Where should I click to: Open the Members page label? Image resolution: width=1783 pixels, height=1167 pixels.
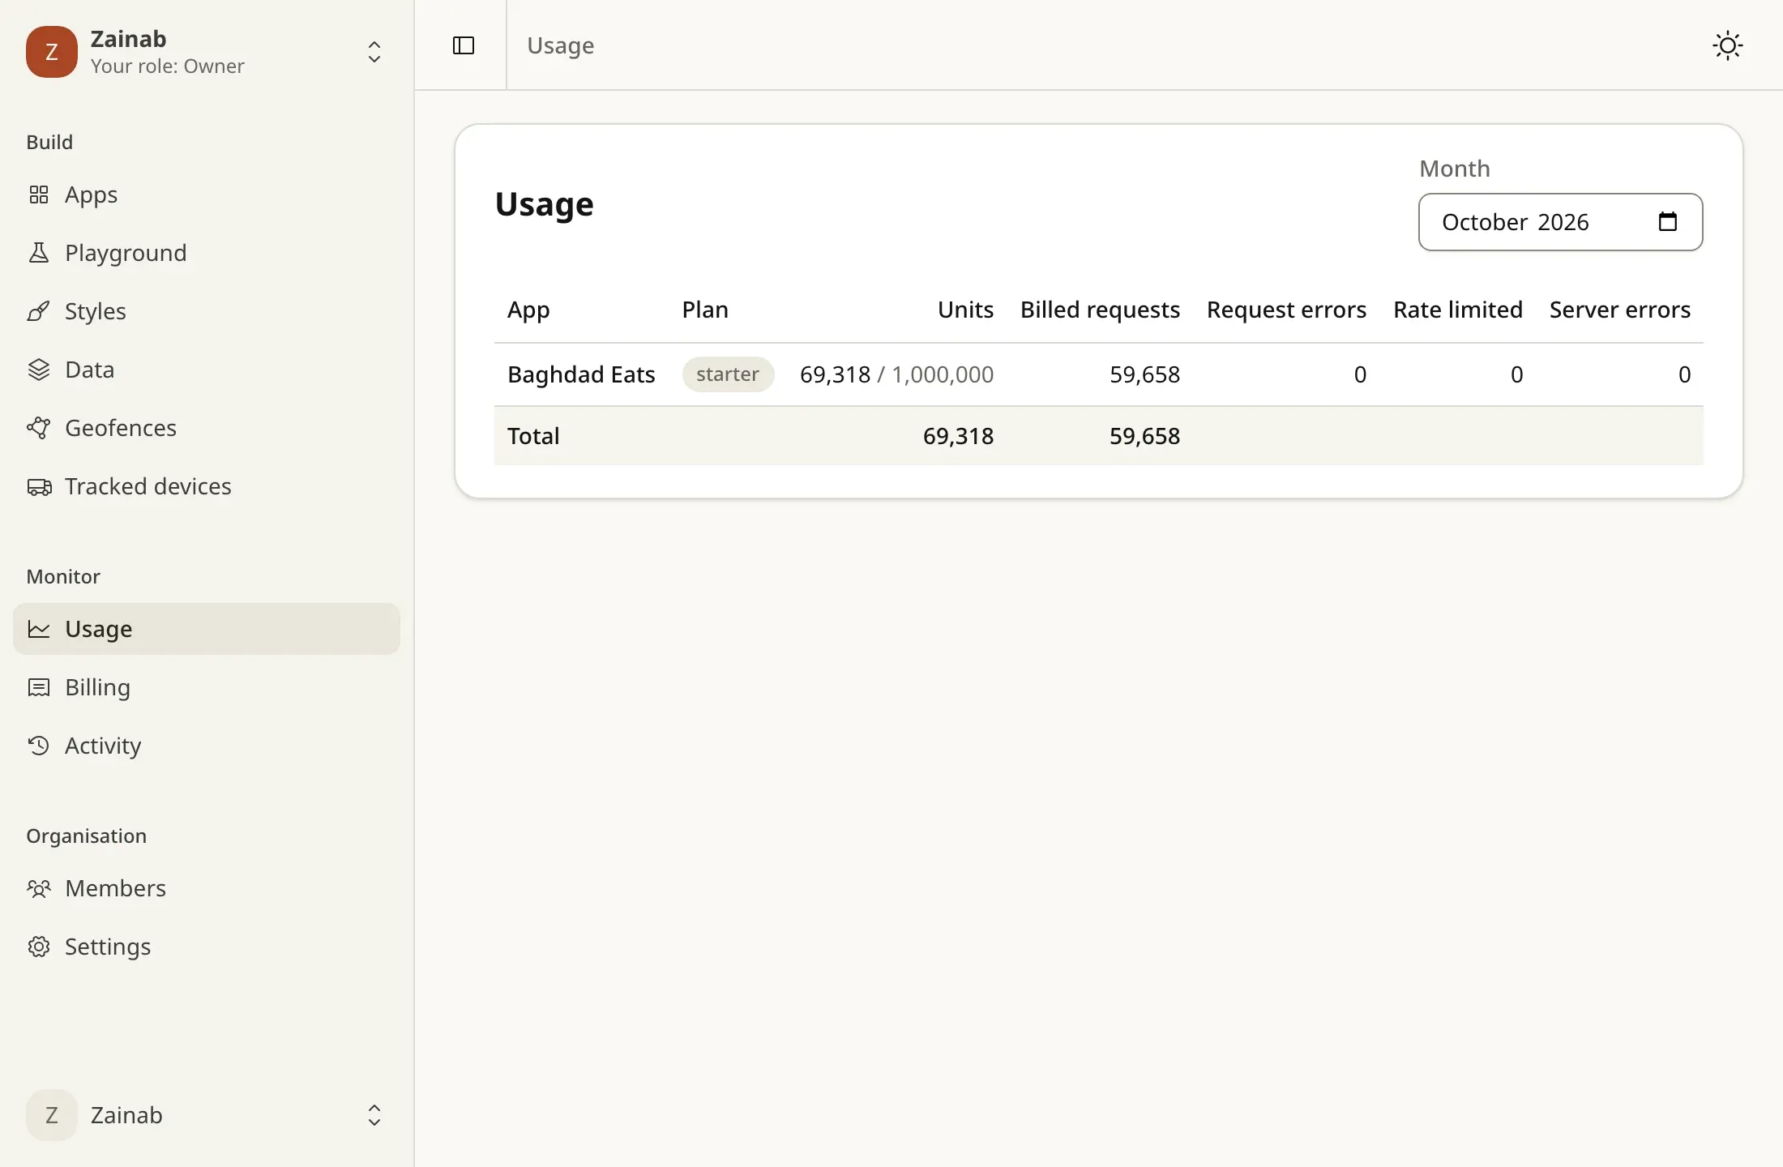[x=115, y=888]
